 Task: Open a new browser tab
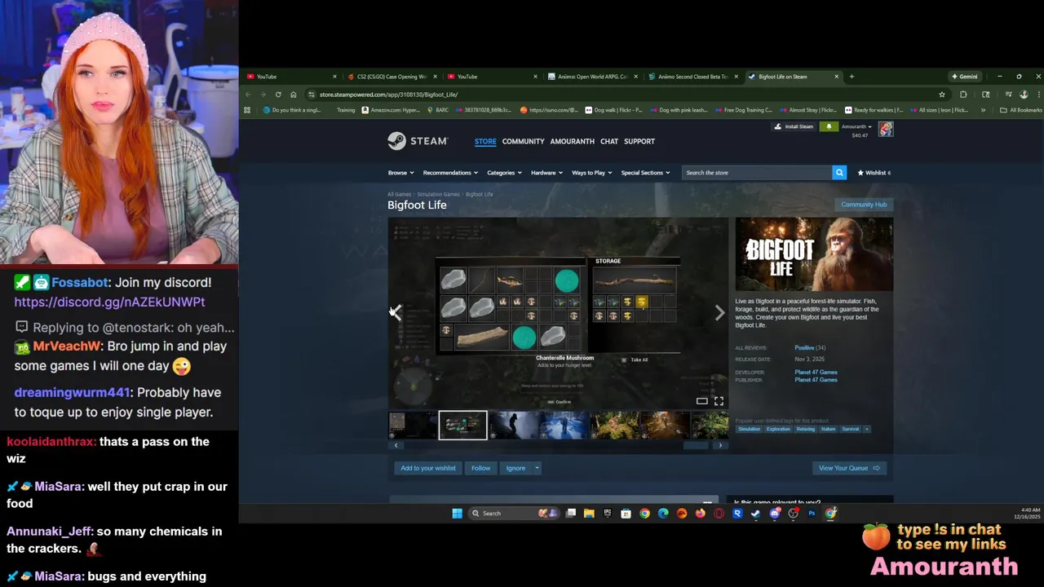pyautogui.click(x=852, y=77)
